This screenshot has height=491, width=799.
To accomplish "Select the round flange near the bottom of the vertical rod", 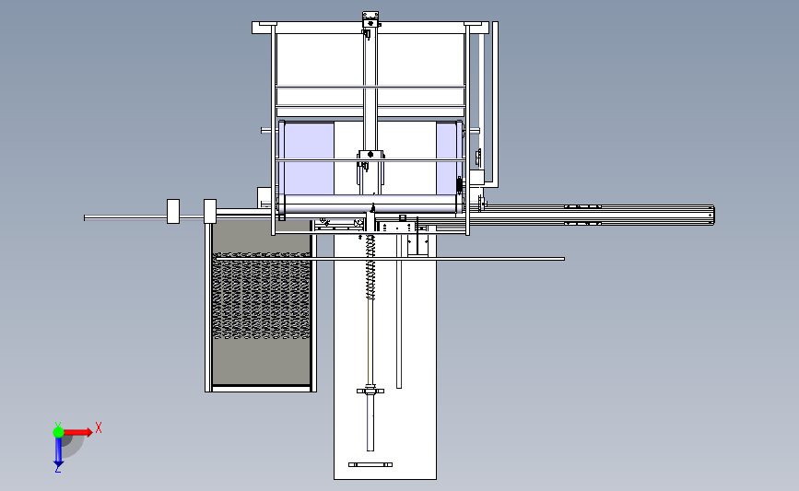I will (370, 392).
